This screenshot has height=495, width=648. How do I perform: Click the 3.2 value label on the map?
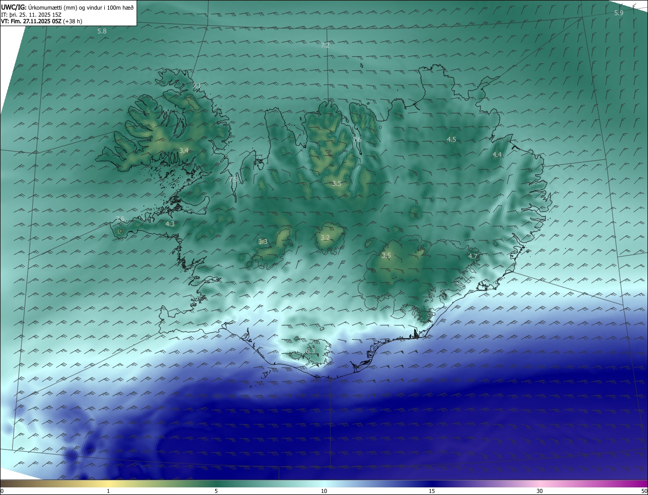[x=325, y=238]
